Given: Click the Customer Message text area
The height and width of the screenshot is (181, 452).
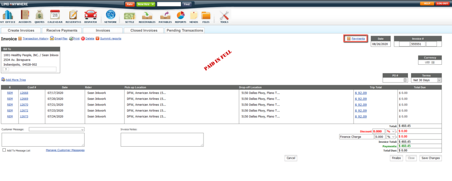Looking at the screenshot, I should point(43,140).
